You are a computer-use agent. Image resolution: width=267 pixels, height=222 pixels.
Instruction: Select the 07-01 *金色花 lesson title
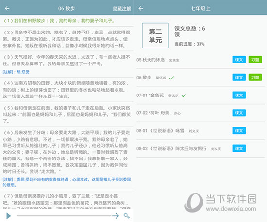click(x=150, y=95)
